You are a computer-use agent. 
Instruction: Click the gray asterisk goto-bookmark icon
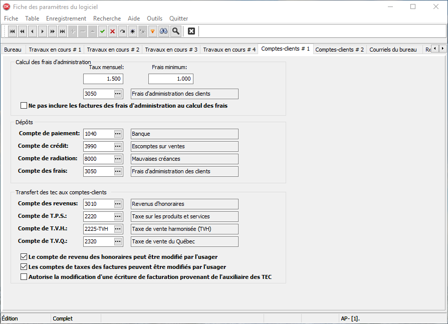tap(143, 32)
